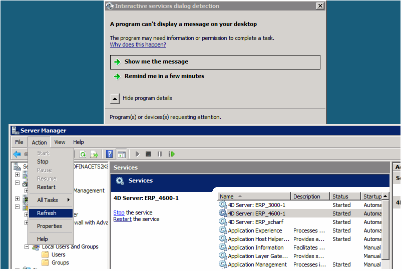This screenshot has height=271, width=402.
Task: Select the 4D Server: ERP_3000-1 service row
Action: coord(256,205)
